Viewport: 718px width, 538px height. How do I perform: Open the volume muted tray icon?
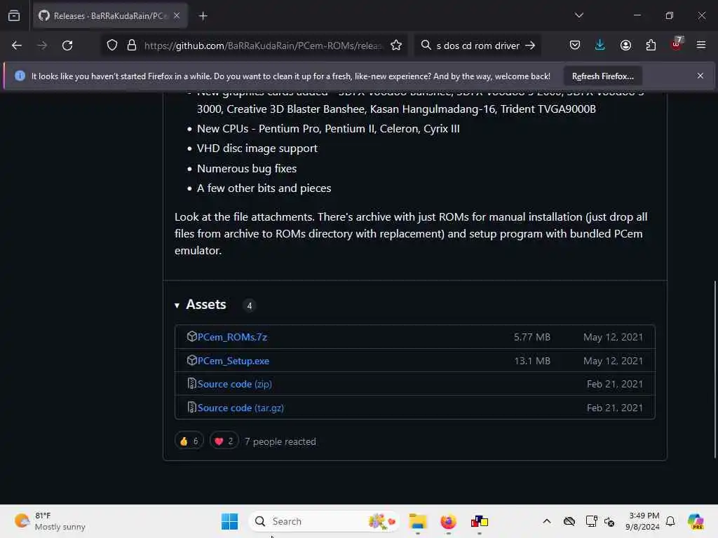tap(609, 521)
